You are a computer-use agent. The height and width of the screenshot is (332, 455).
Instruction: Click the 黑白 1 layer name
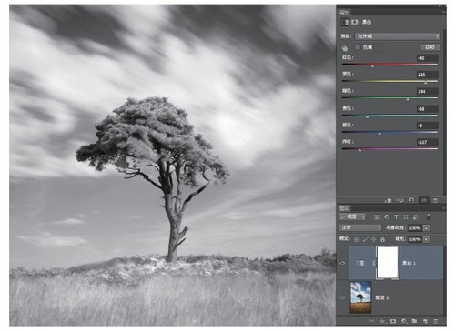point(409,263)
